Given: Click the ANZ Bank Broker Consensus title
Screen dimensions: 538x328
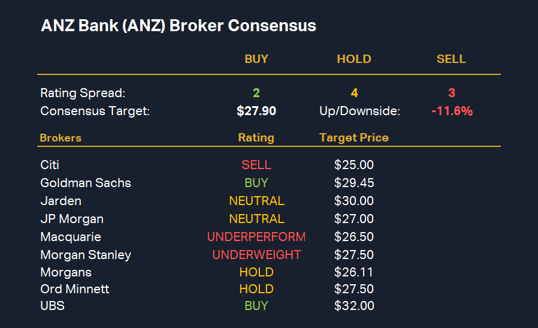Looking at the screenshot, I should [x=179, y=26].
